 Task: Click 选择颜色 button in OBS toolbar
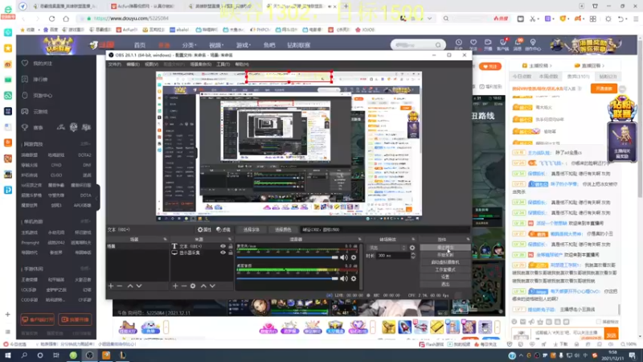(x=283, y=230)
